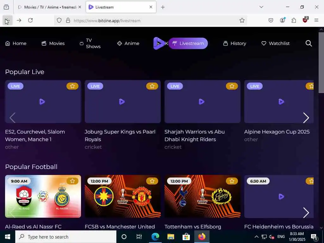Click the padlock site info icon
This screenshot has height=243, width=324.
pos(68,21)
